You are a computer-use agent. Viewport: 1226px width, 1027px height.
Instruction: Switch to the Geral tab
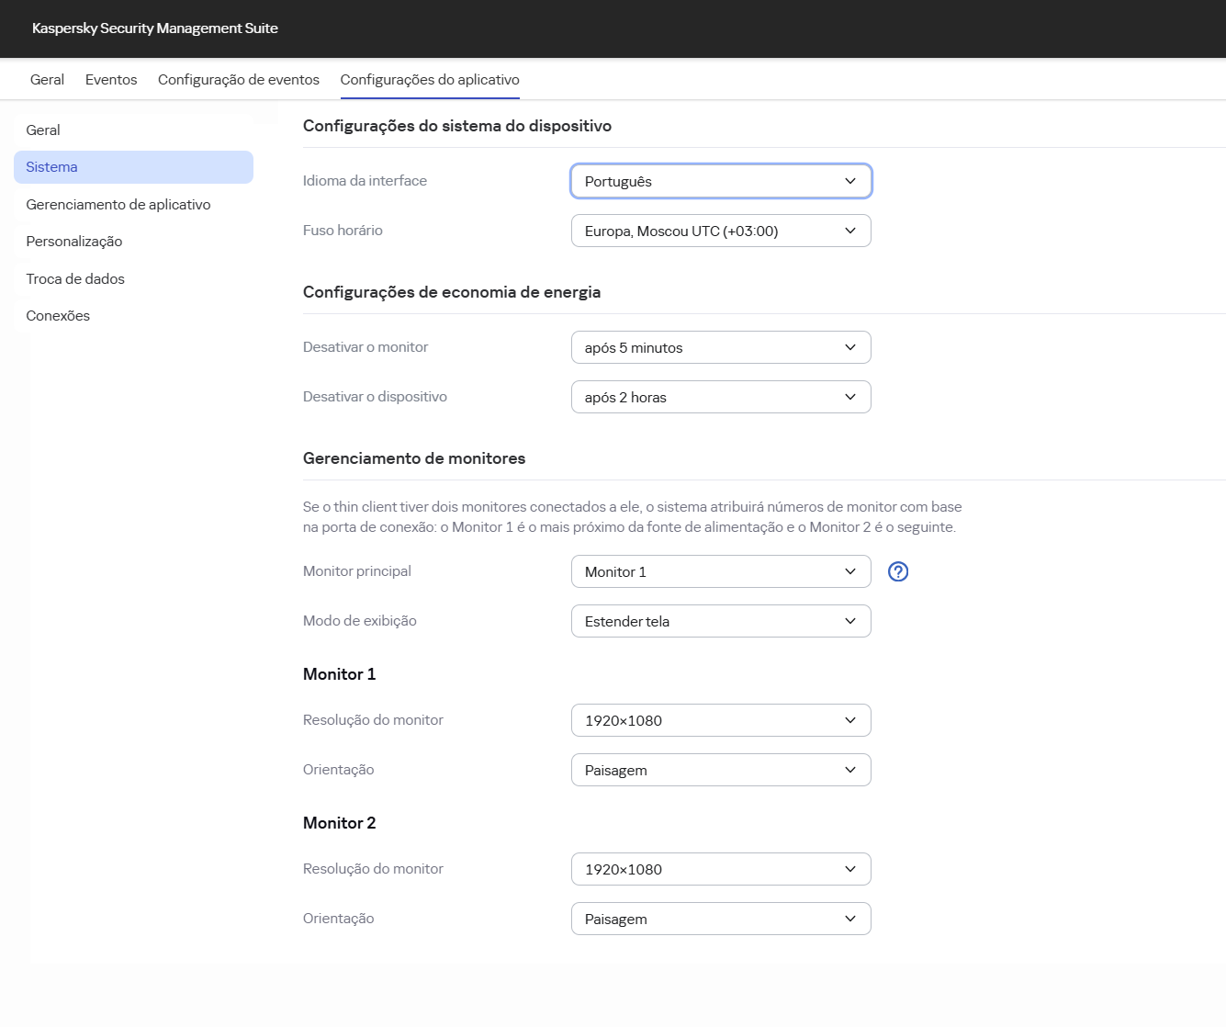point(47,80)
